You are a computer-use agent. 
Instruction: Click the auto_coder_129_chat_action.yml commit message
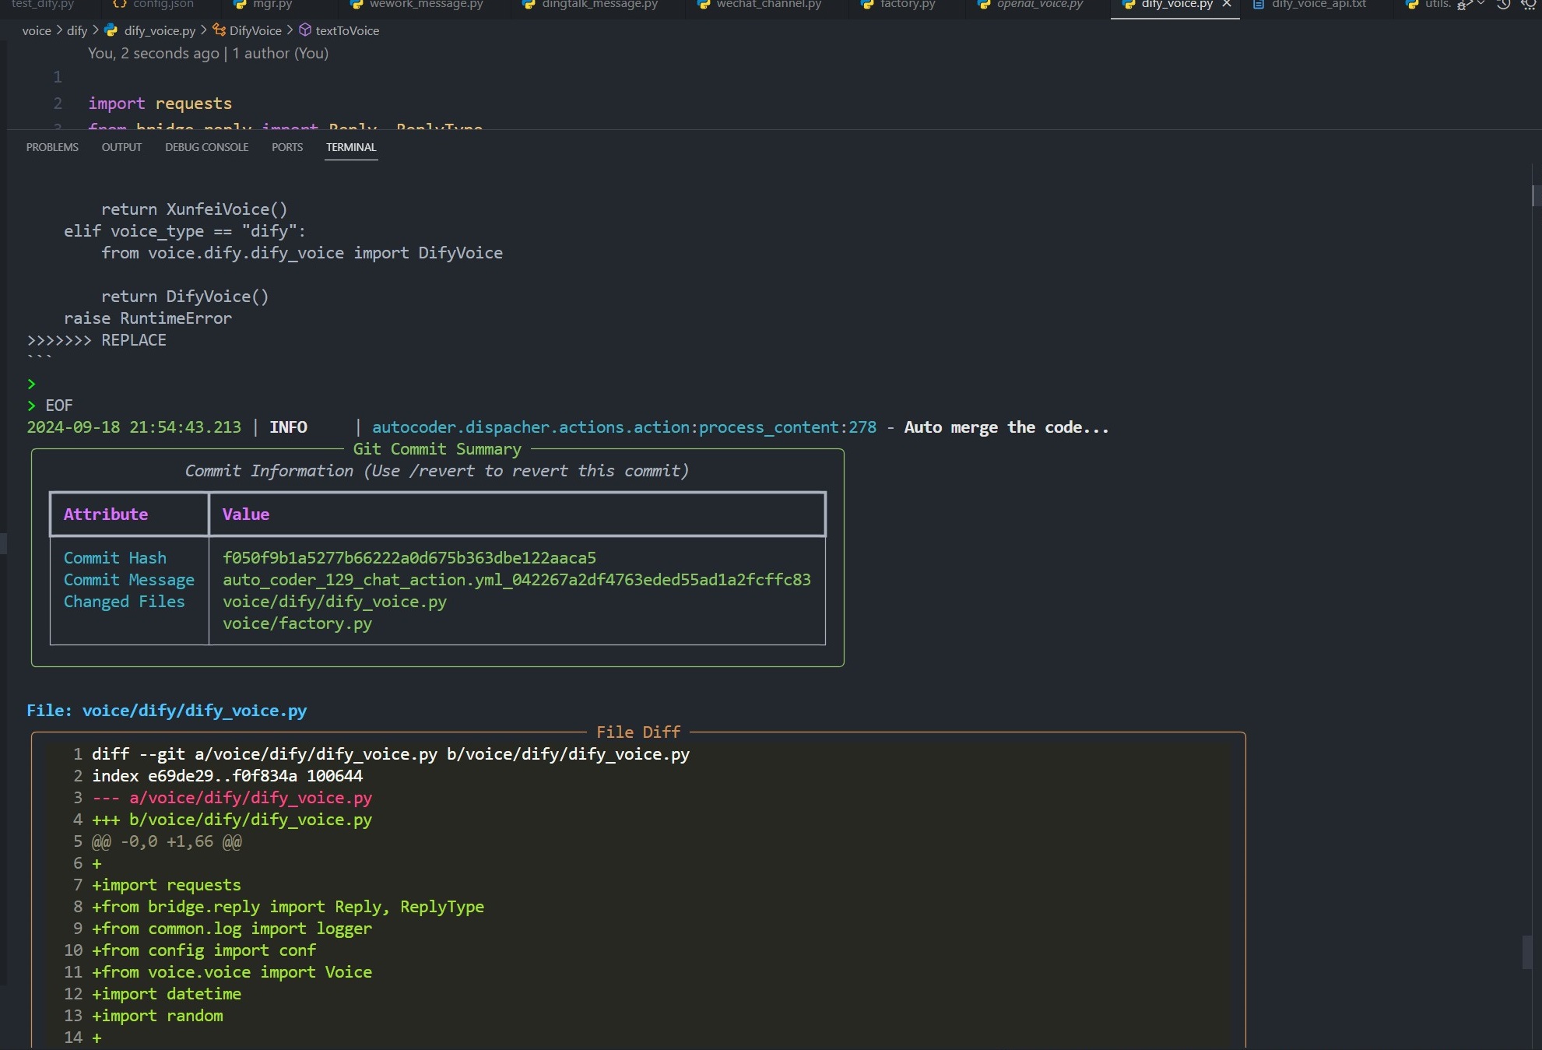pyautogui.click(x=517, y=580)
